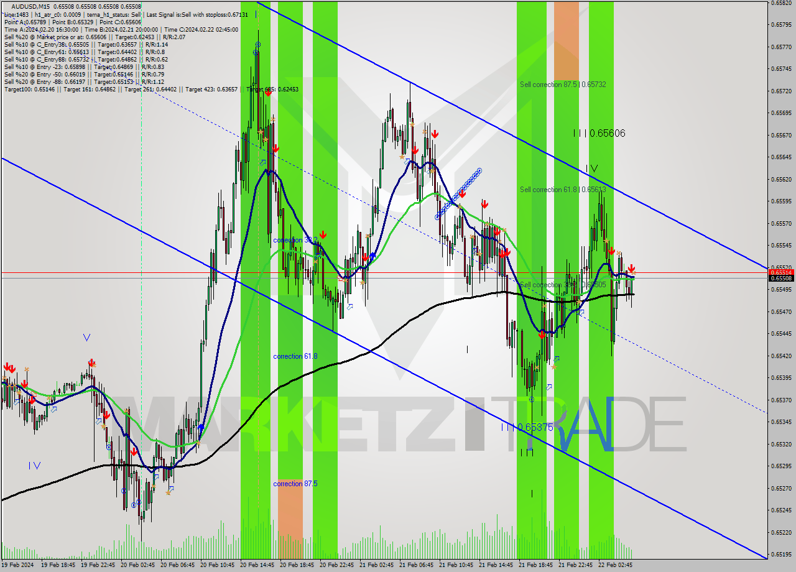Viewport: 796px width, 572px height.
Task: Select the blue 'correction 87.5' label
Action: pos(295,483)
